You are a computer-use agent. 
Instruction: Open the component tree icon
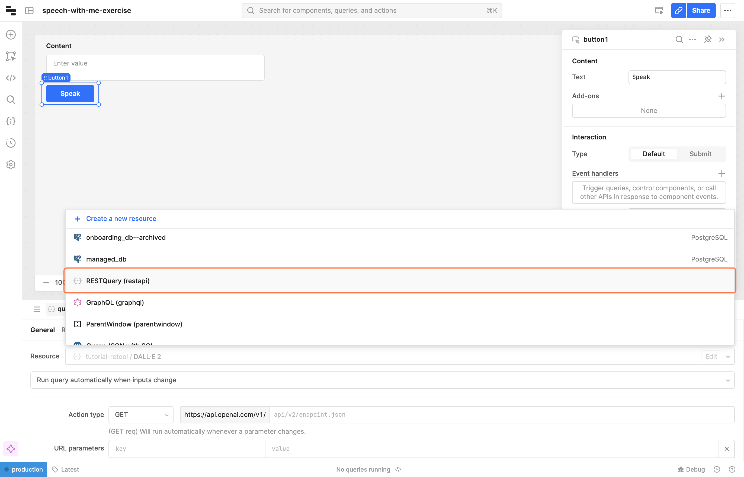(11, 56)
